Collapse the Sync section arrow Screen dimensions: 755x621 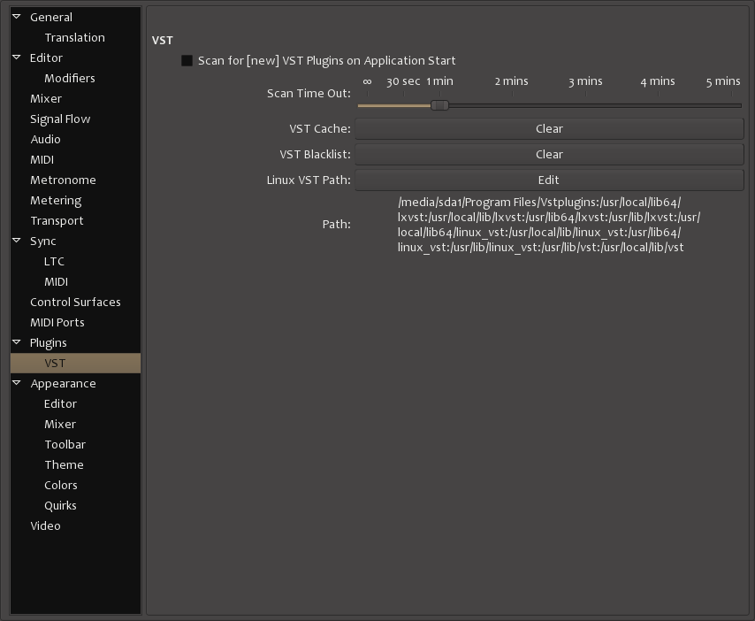pyautogui.click(x=17, y=241)
